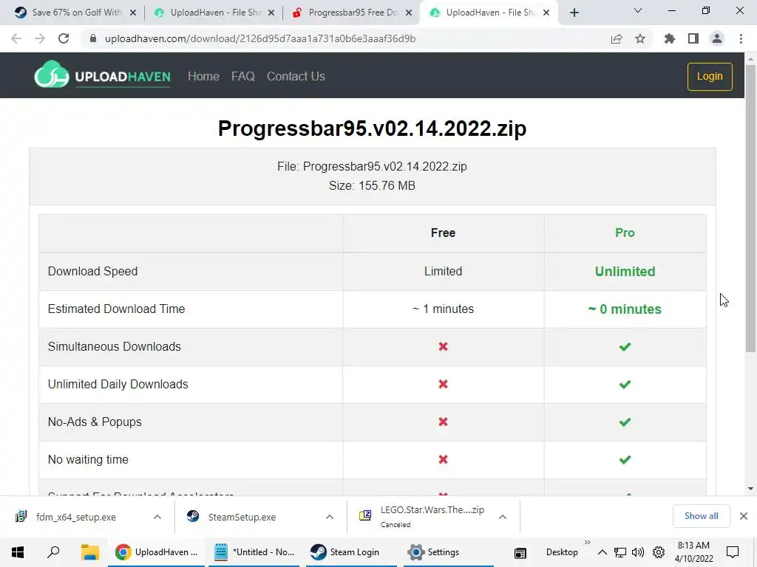The width and height of the screenshot is (757, 567).
Task: Click the Desktop toolbar label
Action: tap(562, 552)
